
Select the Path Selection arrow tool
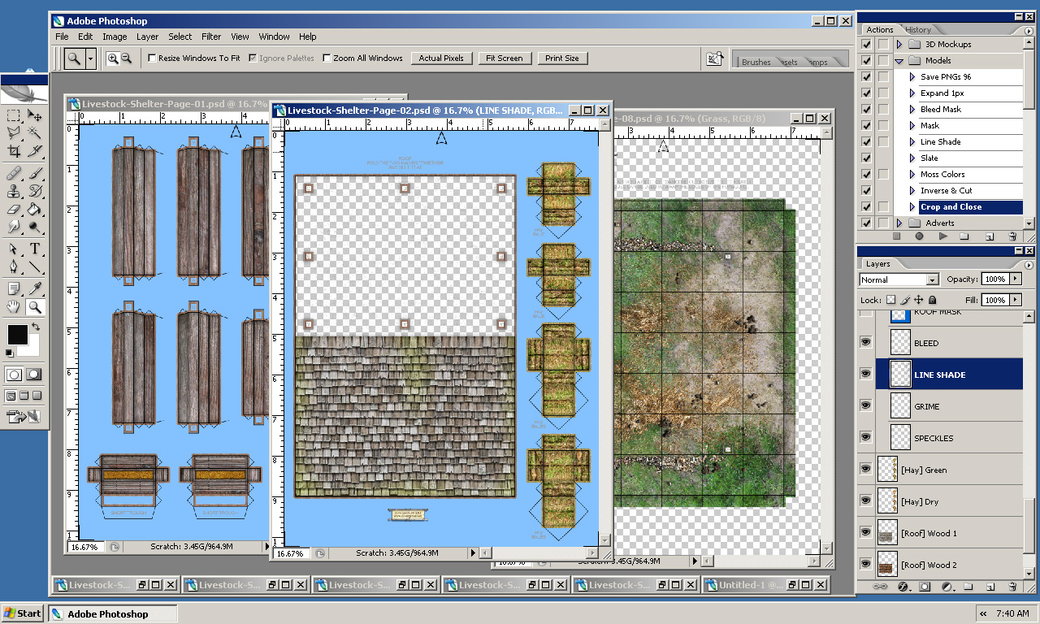[14, 249]
